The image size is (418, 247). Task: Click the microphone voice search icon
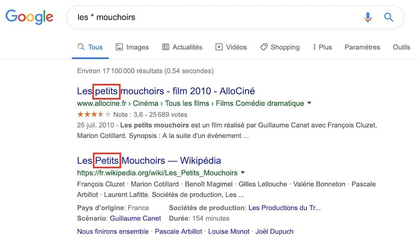(368, 17)
